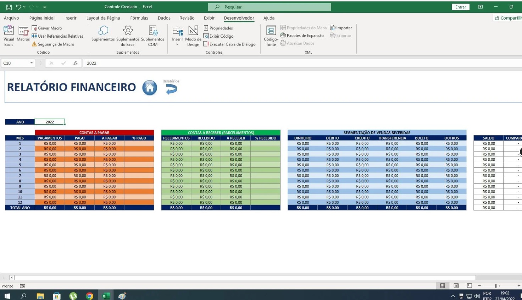Viewport: 522px width, 300px height.
Task: Open the Visual Basic editor
Action: click(x=9, y=36)
